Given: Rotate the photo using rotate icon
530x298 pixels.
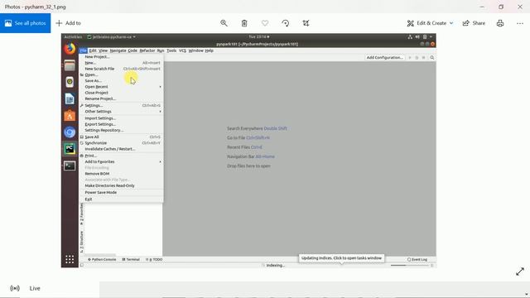Looking at the screenshot, I should 285,23.
